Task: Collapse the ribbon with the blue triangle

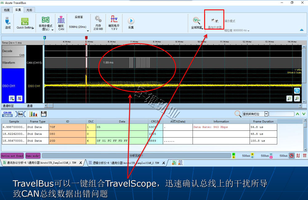Action: pos(302,30)
